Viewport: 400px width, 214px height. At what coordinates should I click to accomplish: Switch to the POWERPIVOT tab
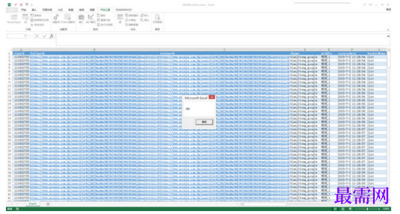pyautogui.click(x=124, y=10)
